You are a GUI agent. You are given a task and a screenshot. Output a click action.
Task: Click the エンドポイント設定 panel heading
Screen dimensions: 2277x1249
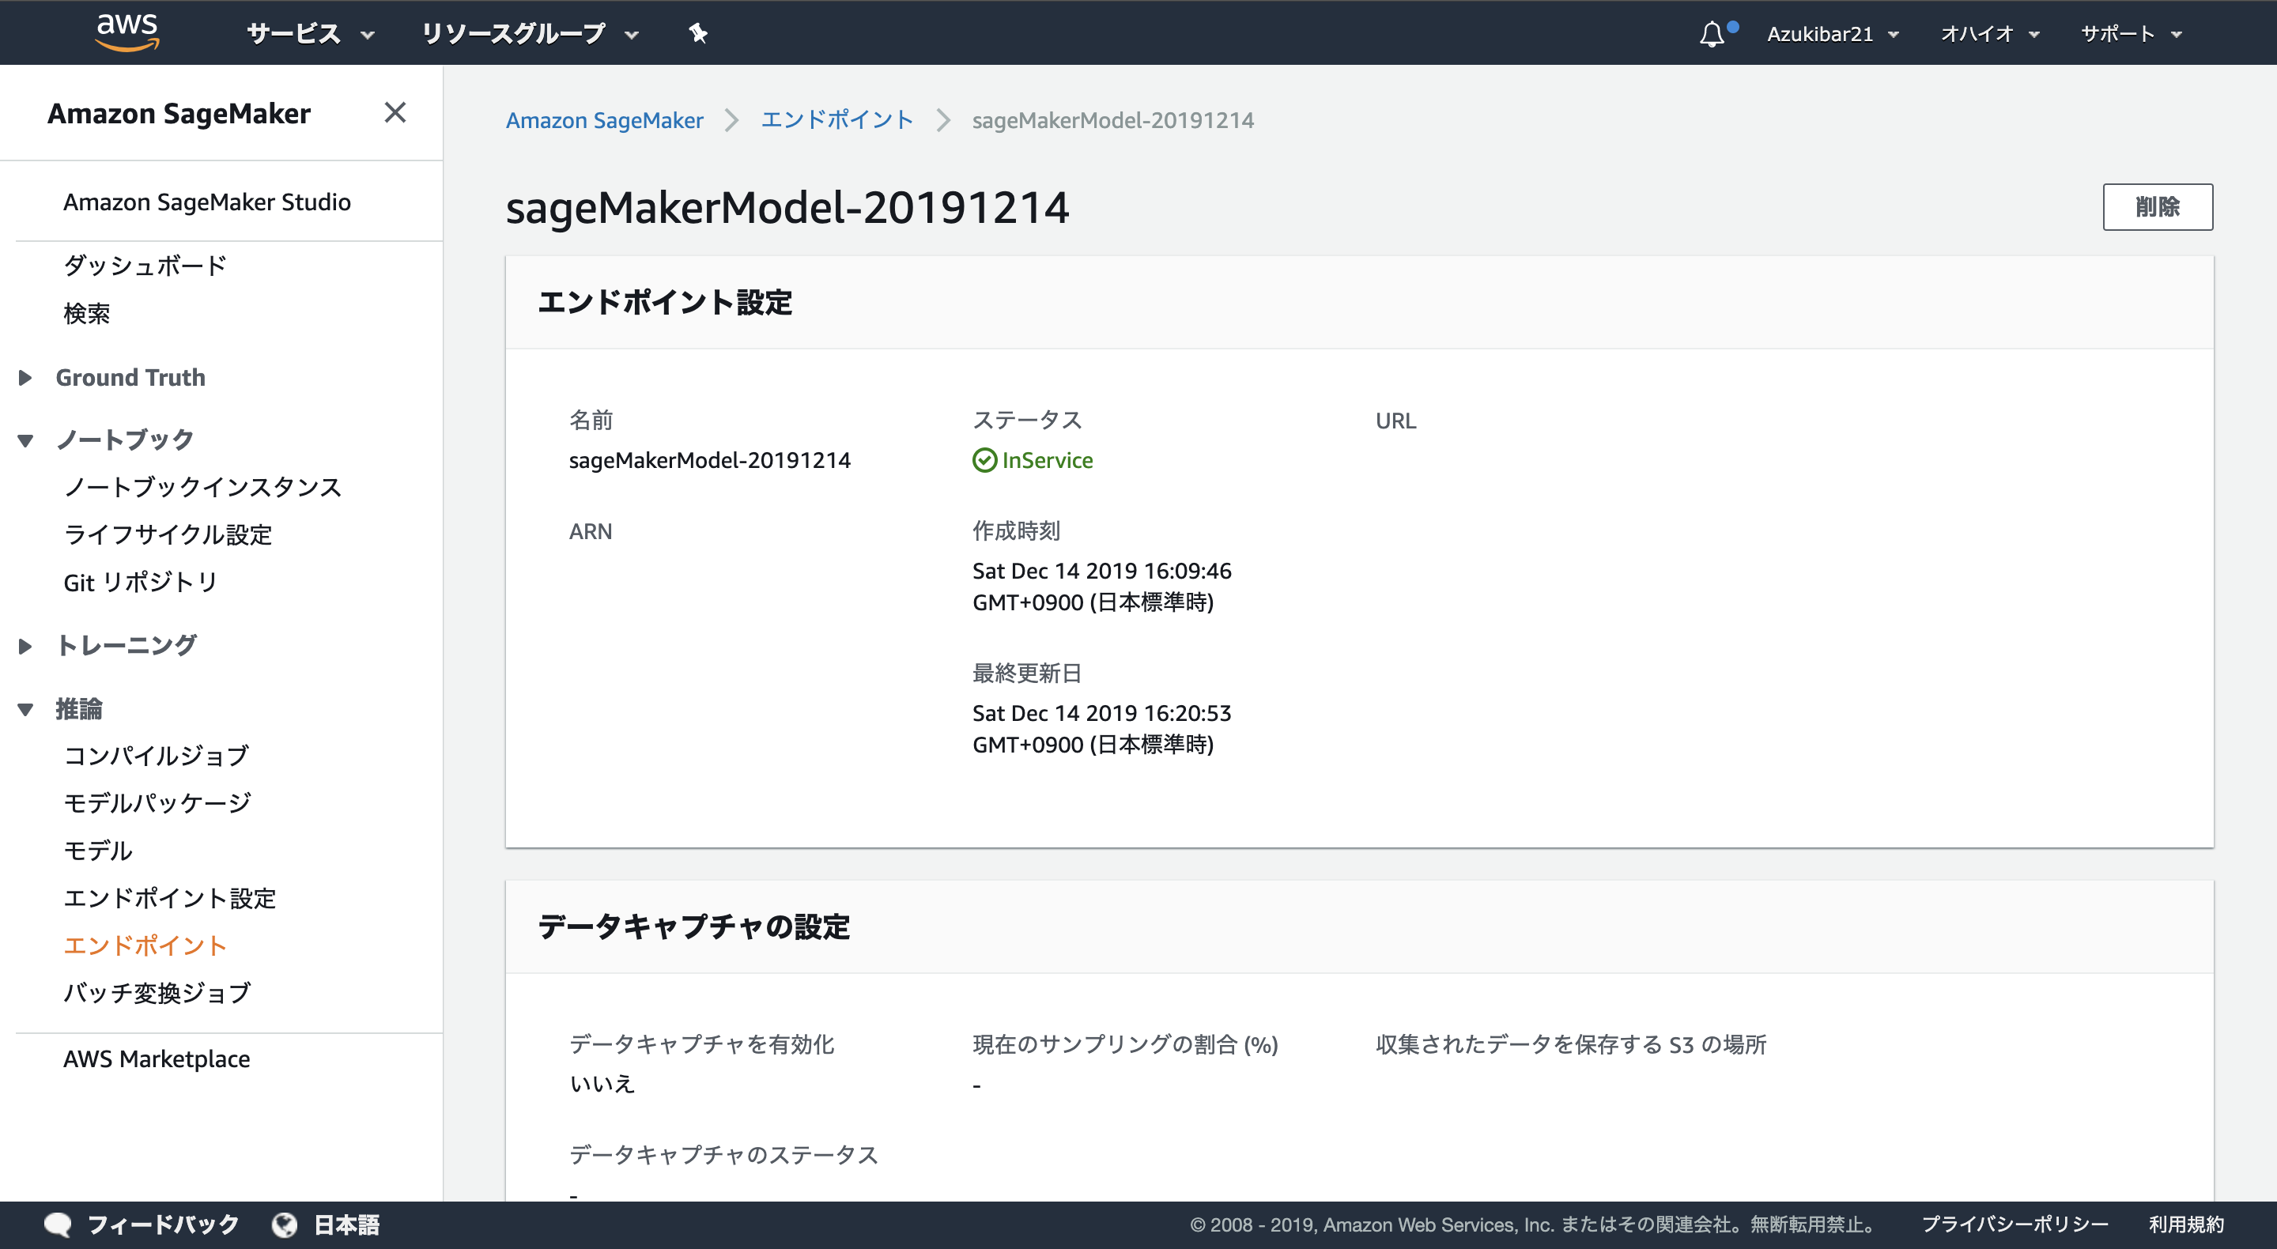[665, 302]
